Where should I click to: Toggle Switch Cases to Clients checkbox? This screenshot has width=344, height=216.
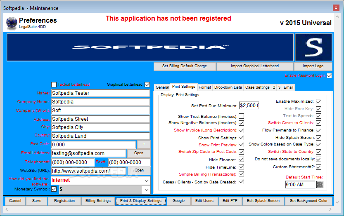318,123
